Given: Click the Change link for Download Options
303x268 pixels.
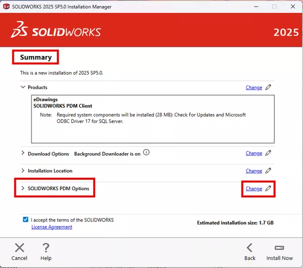Looking at the screenshot, I should coord(253,153).
